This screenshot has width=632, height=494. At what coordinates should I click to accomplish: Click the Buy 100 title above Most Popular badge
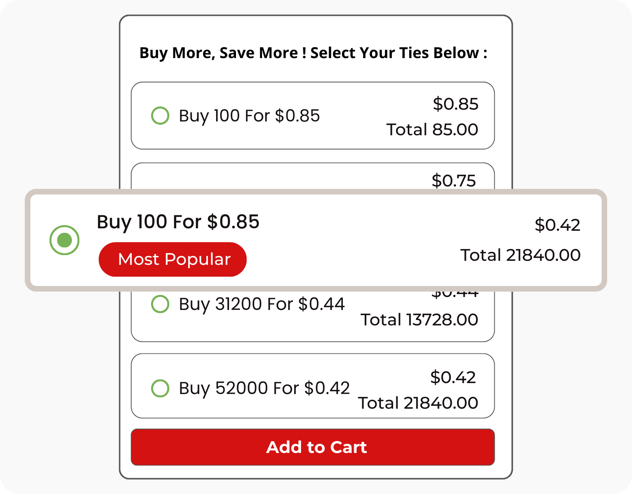(x=178, y=222)
